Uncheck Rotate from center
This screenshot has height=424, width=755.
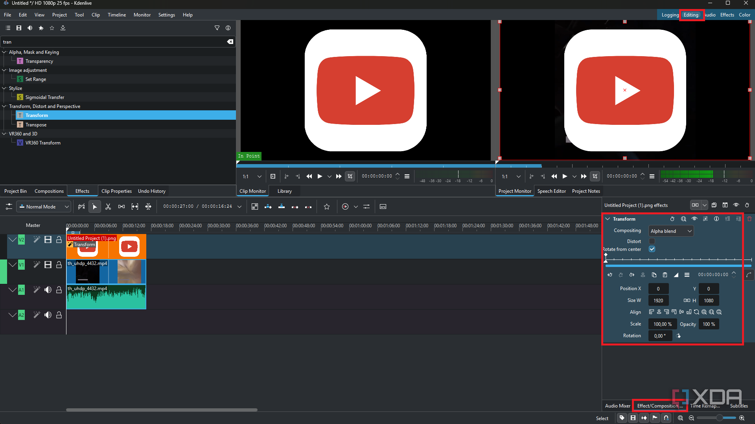coord(652,249)
